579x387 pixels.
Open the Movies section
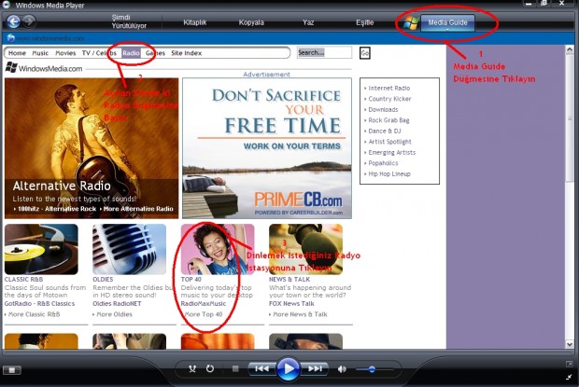click(x=65, y=53)
